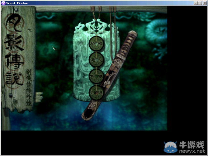Maximize the Sword Window
208x156 pixels.
(x=200, y=3)
